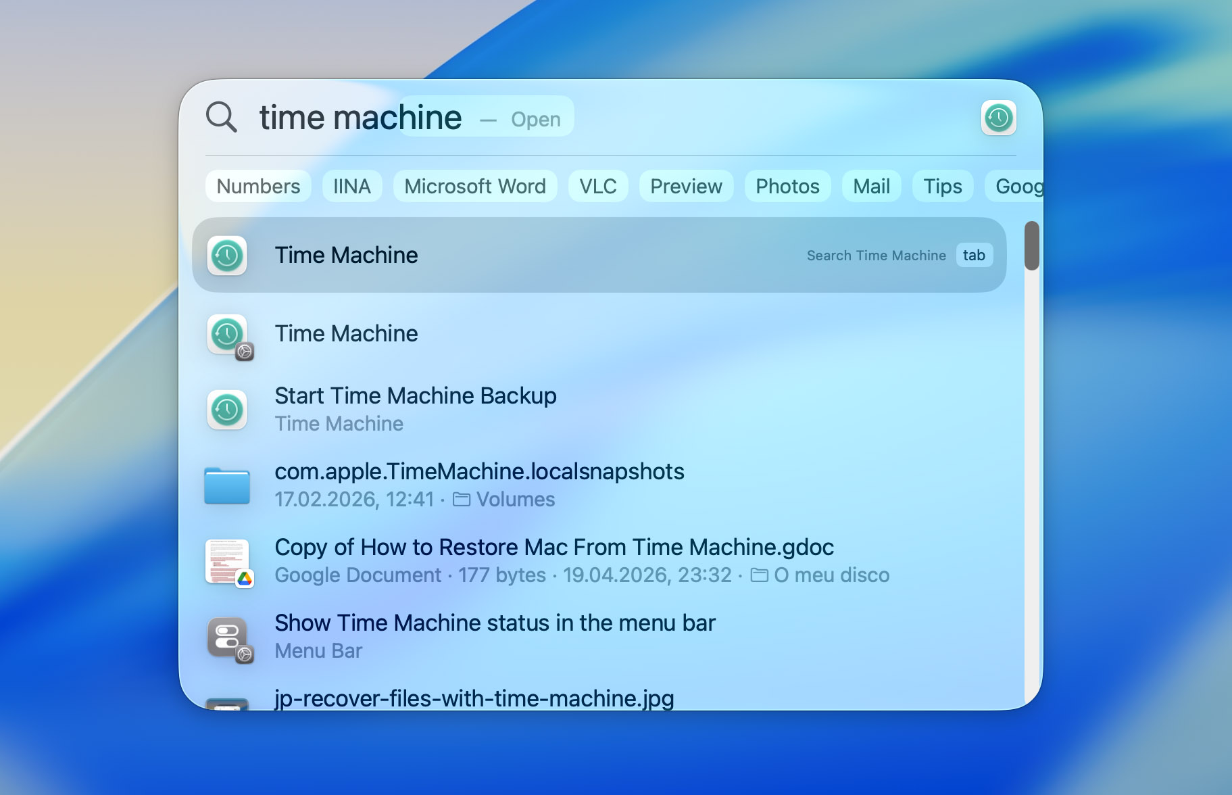Image resolution: width=1232 pixels, height=795 pixels.
Task: Select the Preview suggestion chip
Action: pos(686,187)
